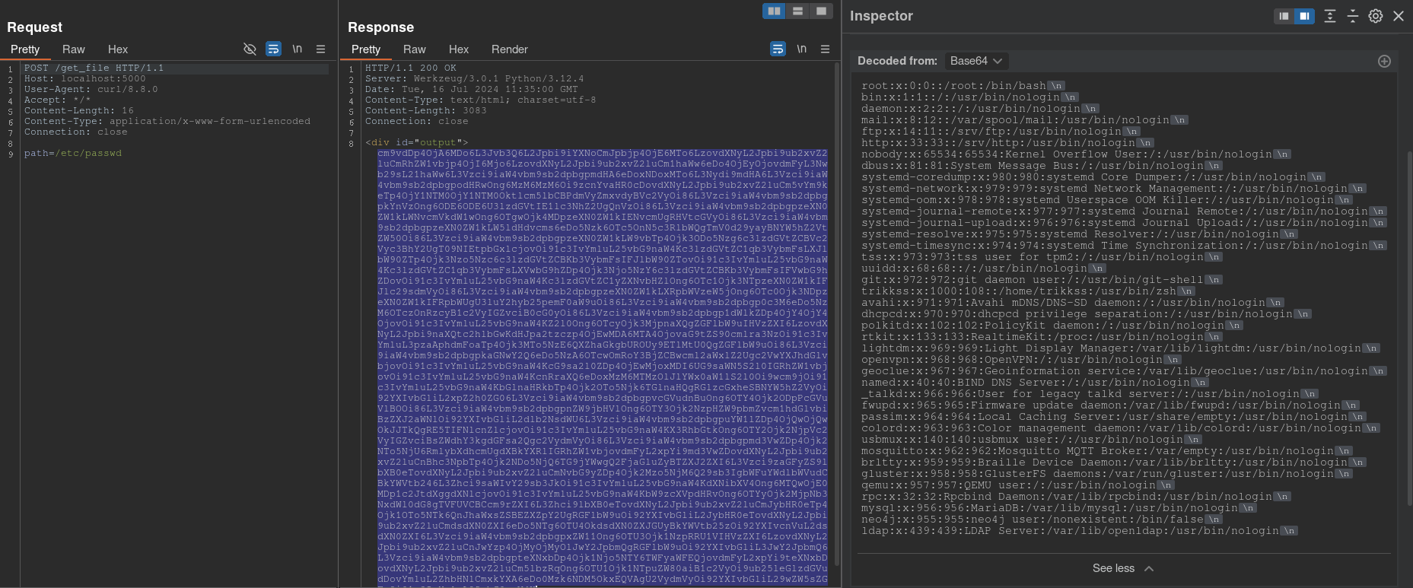Click the Inspector panel vertical scrollbar
Image resolution: width=1413 pixels, height=588 pixels.
[1408, 327]
